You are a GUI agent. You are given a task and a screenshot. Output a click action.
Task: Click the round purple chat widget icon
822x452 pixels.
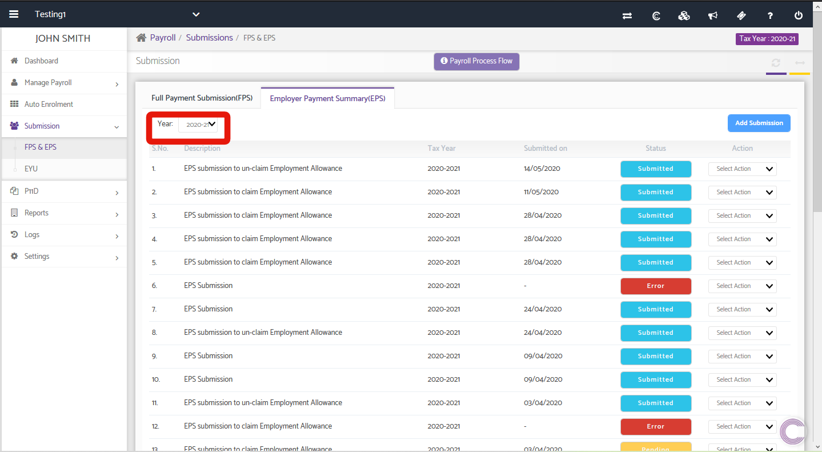(792, 431)
